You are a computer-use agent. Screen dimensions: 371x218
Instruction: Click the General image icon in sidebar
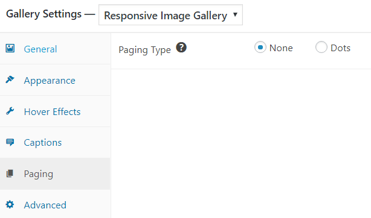(10, 48)
